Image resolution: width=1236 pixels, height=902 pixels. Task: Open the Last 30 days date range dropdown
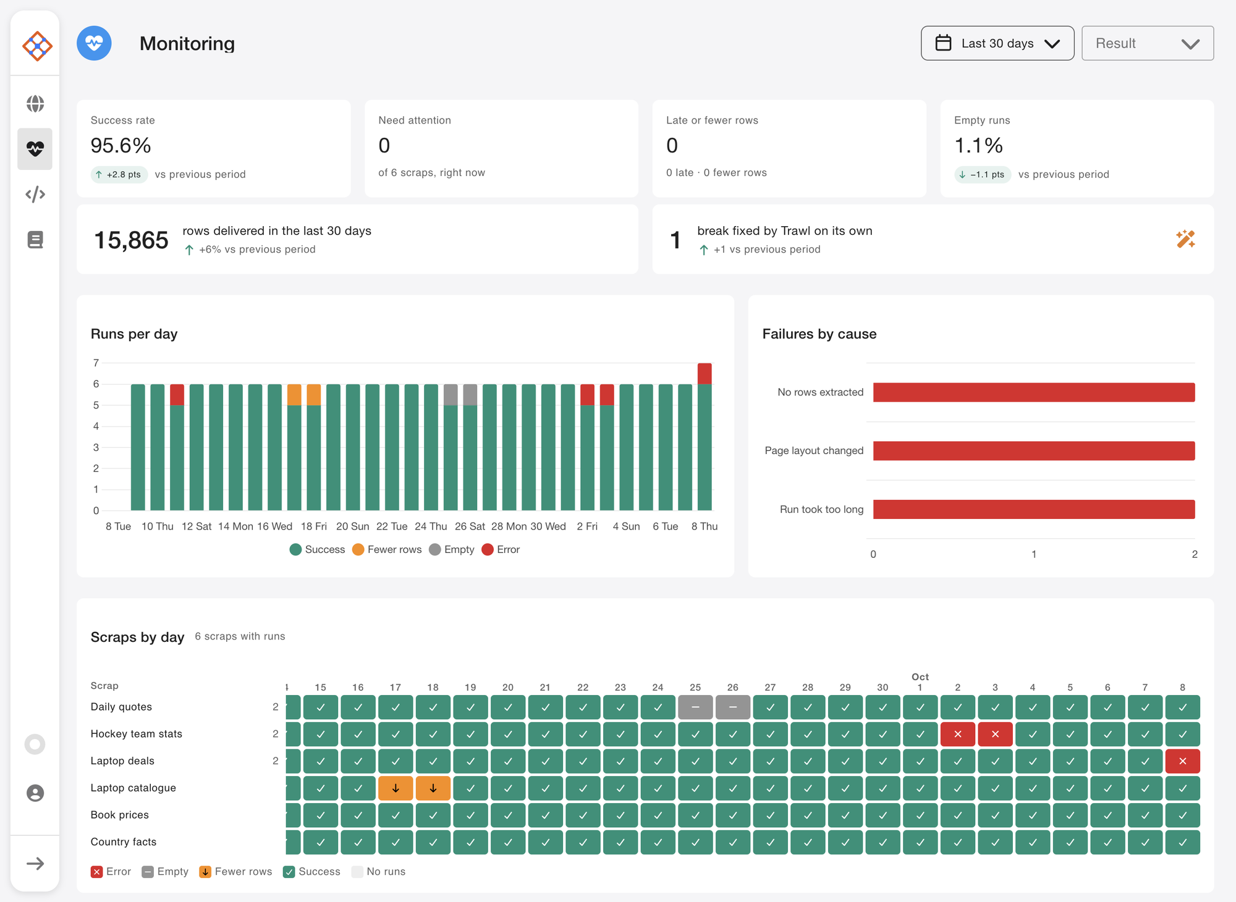tap(997, 43)
